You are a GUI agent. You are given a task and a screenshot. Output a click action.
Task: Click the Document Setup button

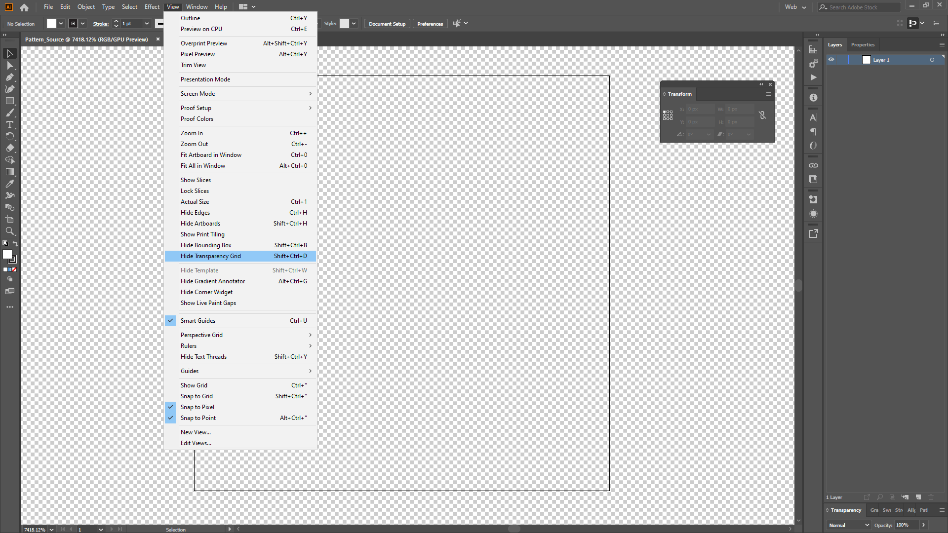387,24
